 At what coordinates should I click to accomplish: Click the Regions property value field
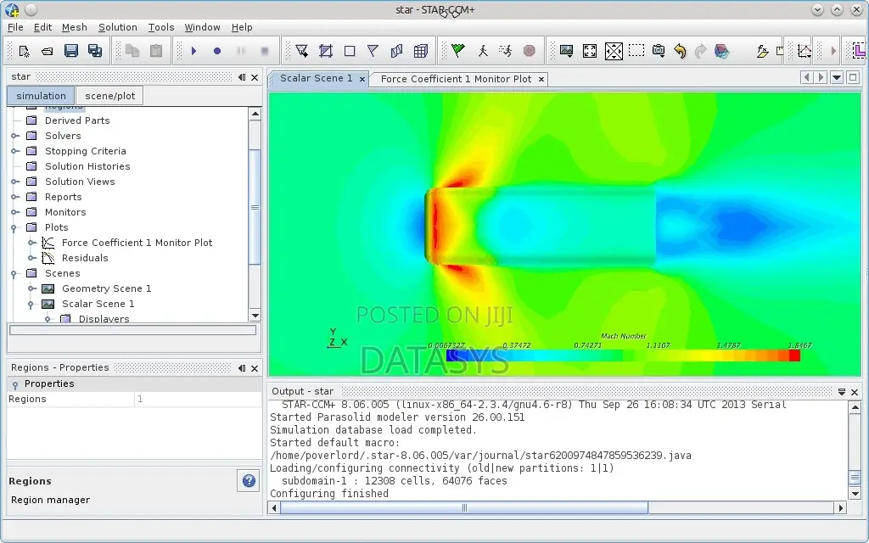(x=198, y=399)
